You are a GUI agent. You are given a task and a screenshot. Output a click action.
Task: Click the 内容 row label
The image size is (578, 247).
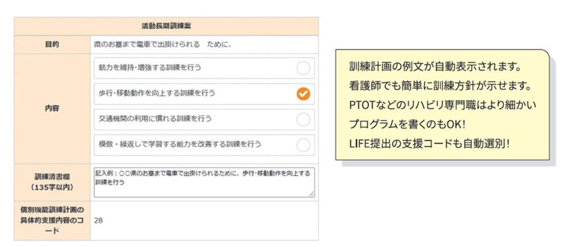[x=52, y=108]
